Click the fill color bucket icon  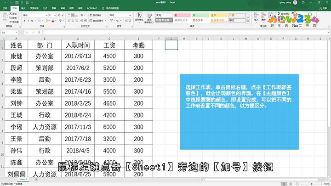coord(47,21)
